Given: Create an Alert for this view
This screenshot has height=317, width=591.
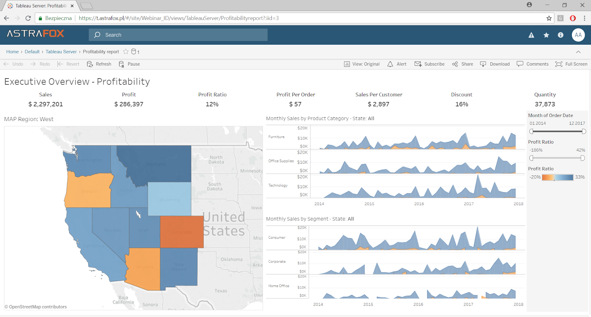Looking at the screenshot, I should click(397, 64).
